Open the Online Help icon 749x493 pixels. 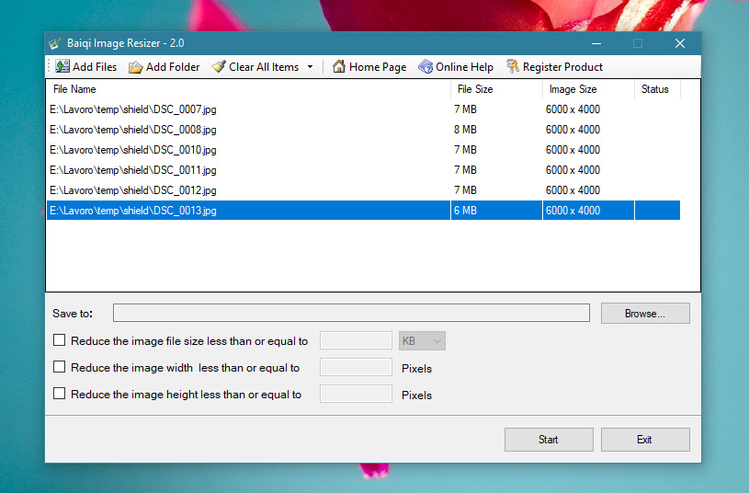[426, 67]
